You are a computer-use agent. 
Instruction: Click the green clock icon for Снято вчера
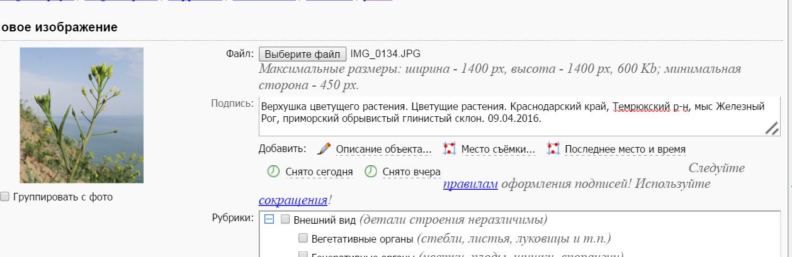coord(371,172)
